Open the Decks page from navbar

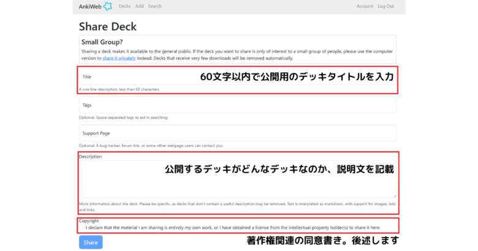pyautogui.click(x=124, y=6)
